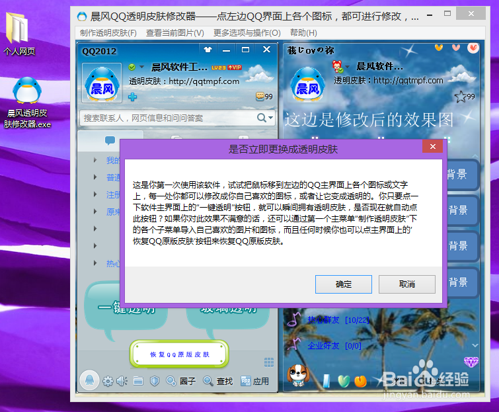The width and height of the screenshot is (499, 412).
Task: Click the 应用 APP icon in bottom bar
Action: (x=254, y=381)
